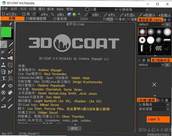Screen dimensions: 172x136
Task: Toggle the 平 smoothing pencil icon
Action: point(105,15)
